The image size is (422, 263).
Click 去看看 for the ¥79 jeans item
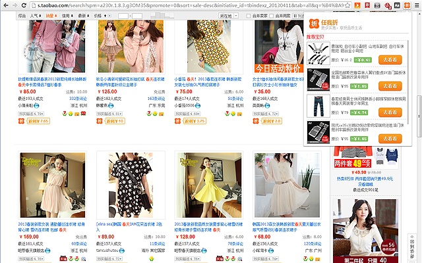click(390, 112)
